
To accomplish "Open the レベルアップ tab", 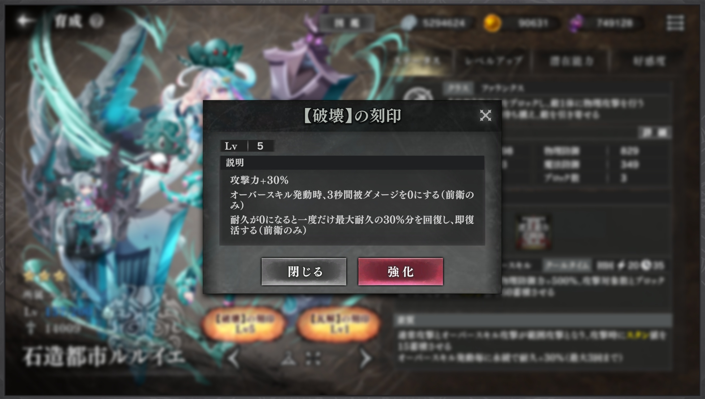I will (x=493, y=61).
